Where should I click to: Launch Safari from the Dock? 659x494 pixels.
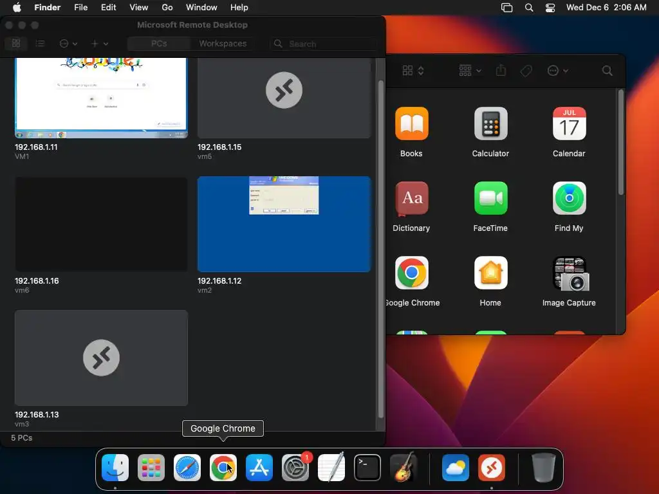(x=187, y=468)
